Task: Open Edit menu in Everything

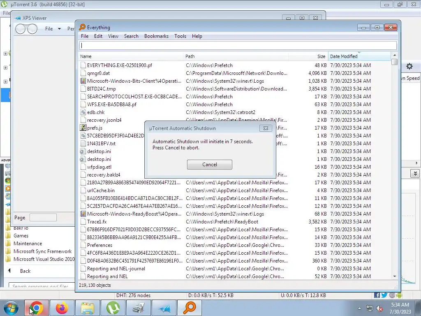Action: click(x=98, y=36)
